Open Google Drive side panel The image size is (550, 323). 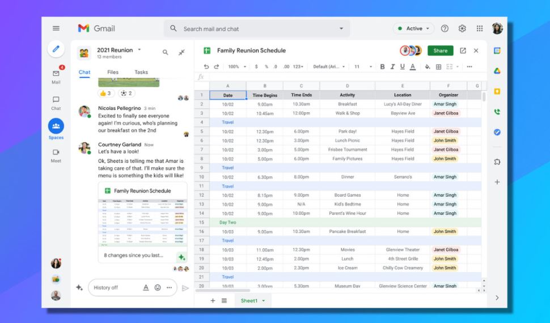pos(497,71)
